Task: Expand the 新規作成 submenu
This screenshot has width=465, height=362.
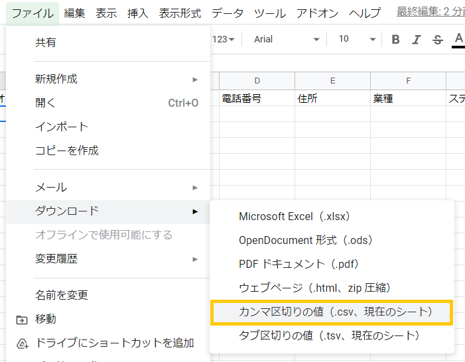Action: [108, 79]
